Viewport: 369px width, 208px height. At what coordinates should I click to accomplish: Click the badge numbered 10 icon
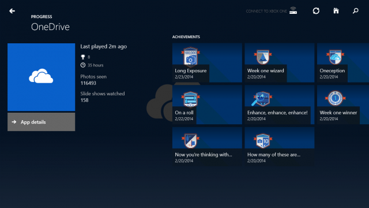tap(263, 141)
